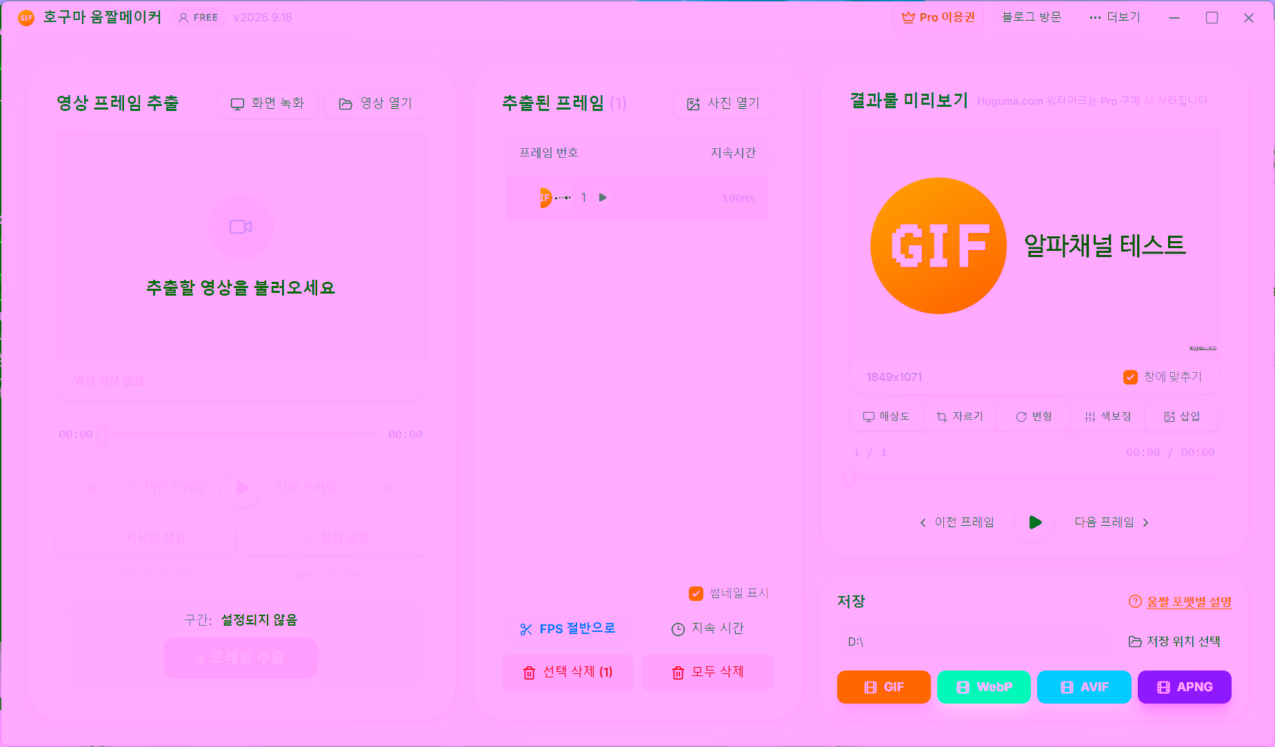
Task: Export as WebP with the green button
Action: pos(984,687)
